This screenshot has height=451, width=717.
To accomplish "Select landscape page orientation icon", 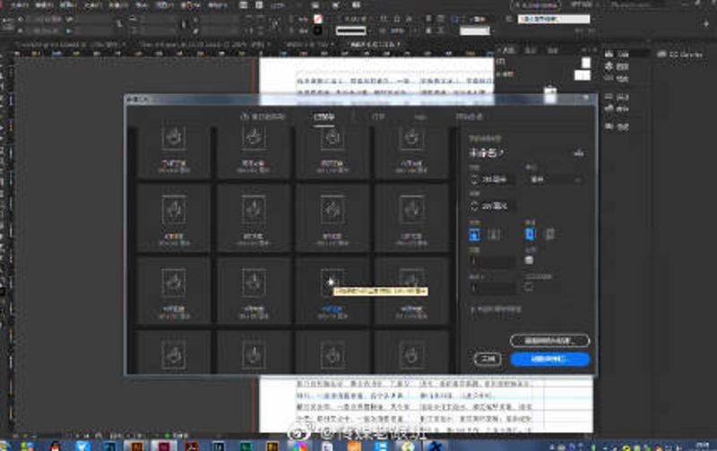I will coord(494,234).
